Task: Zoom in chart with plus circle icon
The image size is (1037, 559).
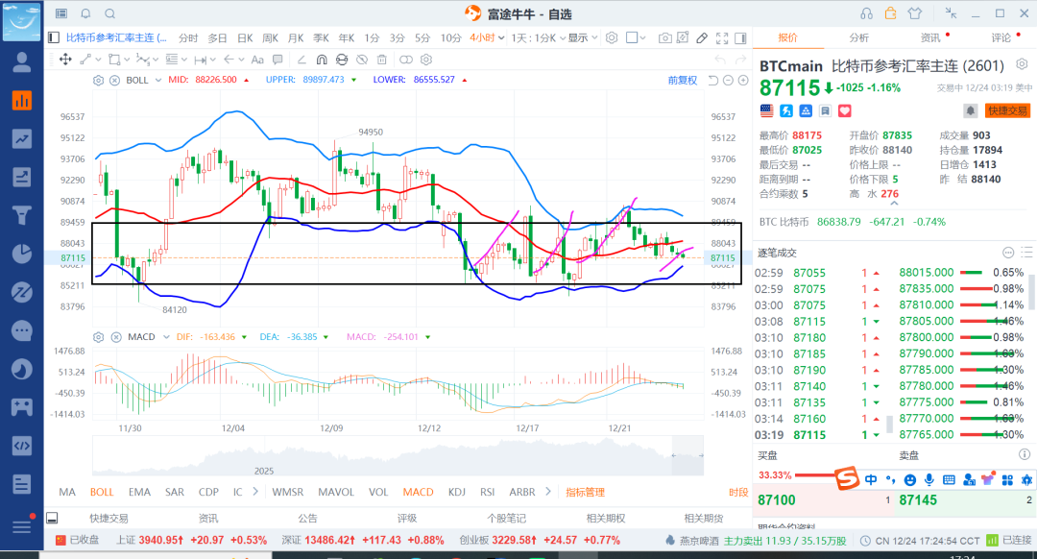Action: coord(743,80)
